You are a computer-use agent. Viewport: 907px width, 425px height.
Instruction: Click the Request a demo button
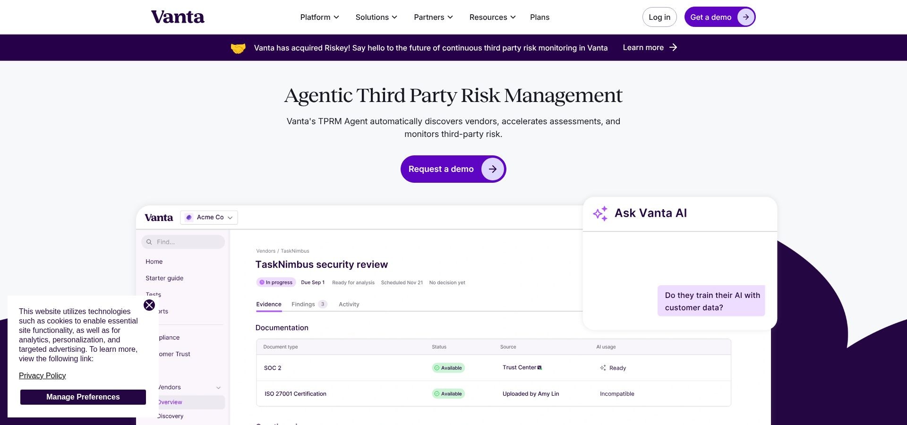tap(453, 169)
